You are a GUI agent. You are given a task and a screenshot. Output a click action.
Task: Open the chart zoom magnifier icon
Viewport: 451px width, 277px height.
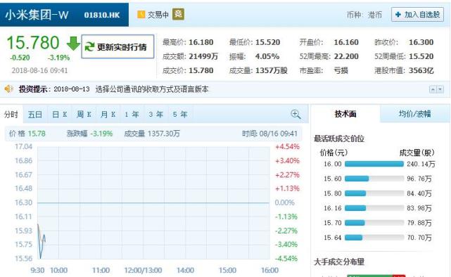(x=296, y=114)
